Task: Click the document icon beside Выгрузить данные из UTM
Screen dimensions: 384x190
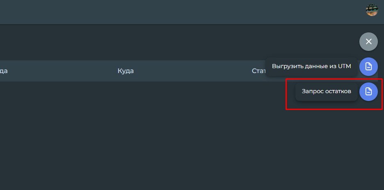Action: pyautogui.click(x=368, y=66)
